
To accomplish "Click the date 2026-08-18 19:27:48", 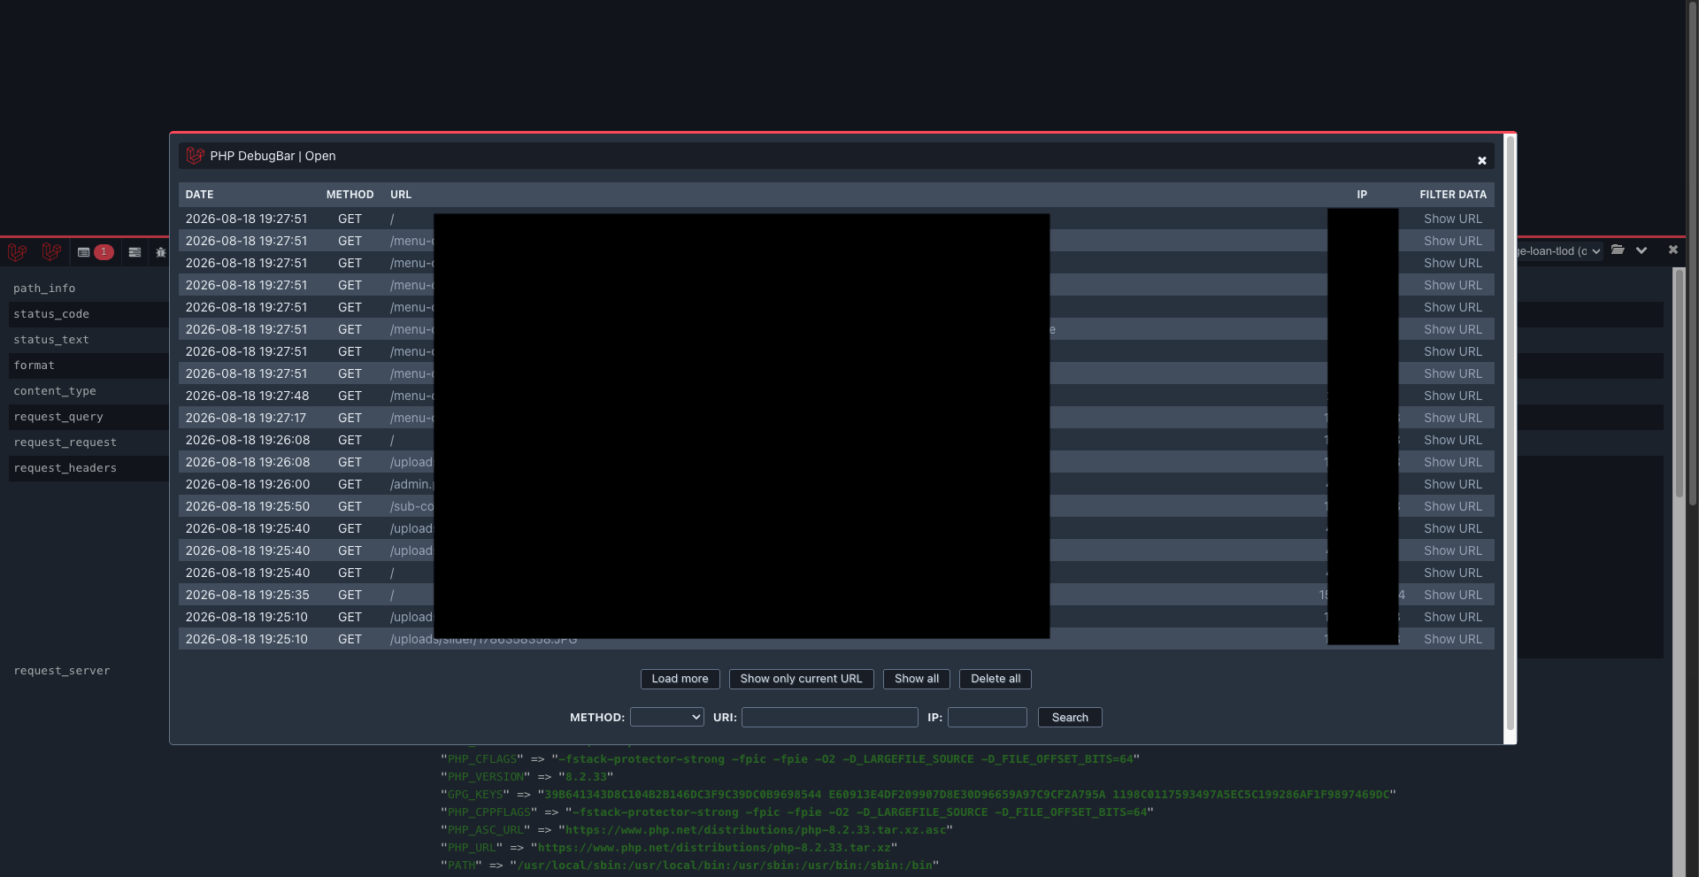I will 247,396.
